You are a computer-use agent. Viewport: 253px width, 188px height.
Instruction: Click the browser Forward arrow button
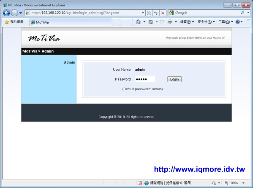tap(14, 13)
